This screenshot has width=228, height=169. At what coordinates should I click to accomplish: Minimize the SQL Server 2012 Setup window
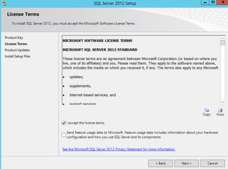205,2
